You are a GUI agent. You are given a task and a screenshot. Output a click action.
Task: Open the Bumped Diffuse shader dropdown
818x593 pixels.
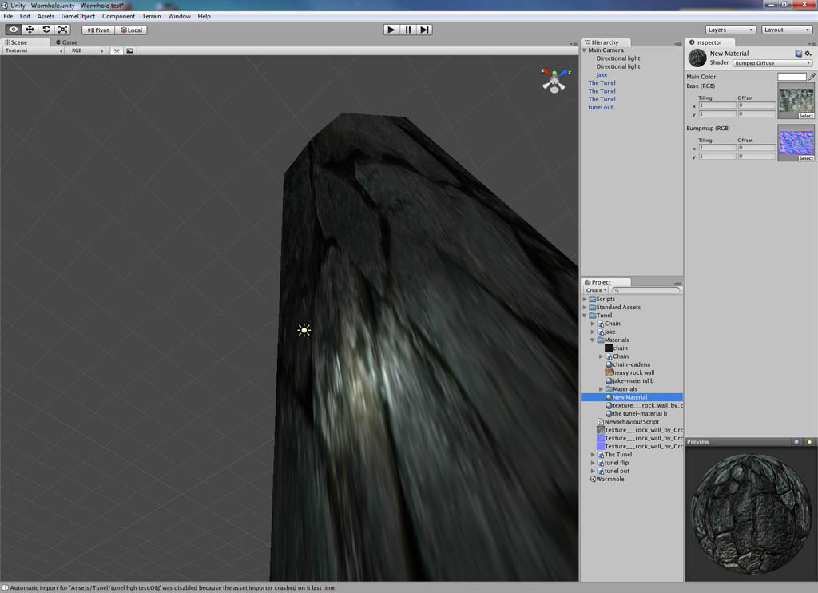773,62
